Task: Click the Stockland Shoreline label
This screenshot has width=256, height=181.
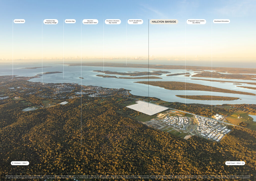Action: [x=221, y=21]
